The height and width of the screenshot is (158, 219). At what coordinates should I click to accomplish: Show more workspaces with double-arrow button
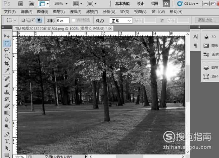(166, 4)
